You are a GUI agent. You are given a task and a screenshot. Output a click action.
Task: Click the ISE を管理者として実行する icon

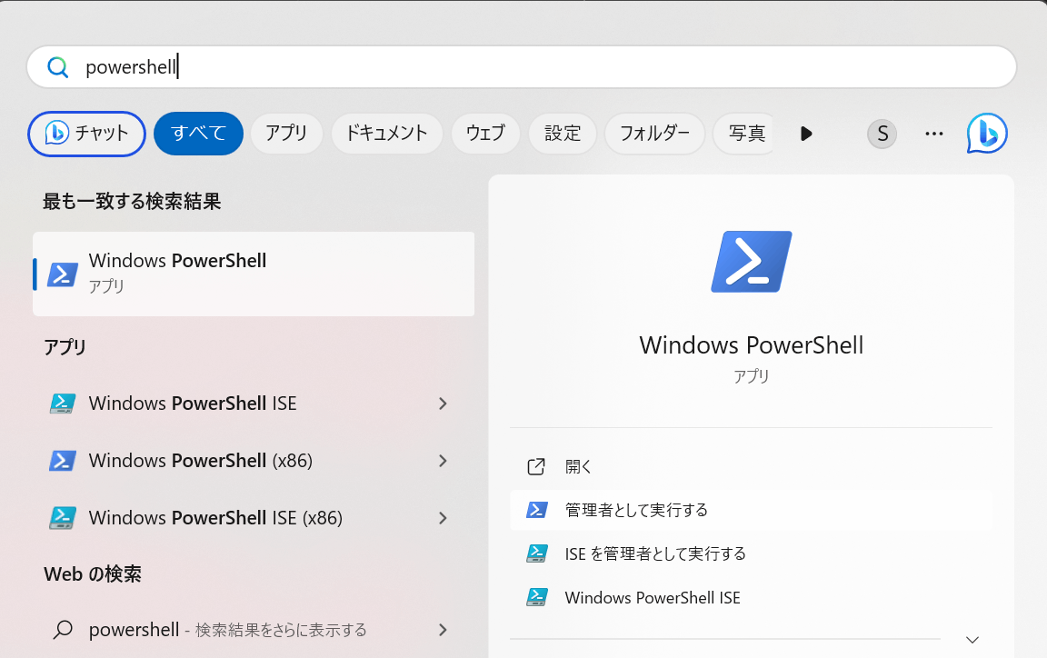click(537, 553)
